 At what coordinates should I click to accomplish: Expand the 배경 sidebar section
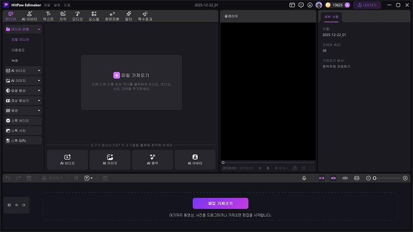point(23,110)
